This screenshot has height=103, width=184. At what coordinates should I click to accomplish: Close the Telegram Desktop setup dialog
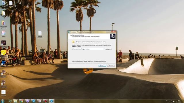(114, 32)
